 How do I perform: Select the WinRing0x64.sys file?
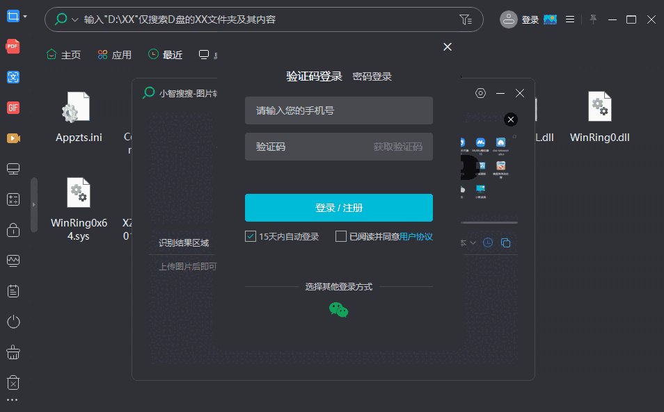click(79, 210)
